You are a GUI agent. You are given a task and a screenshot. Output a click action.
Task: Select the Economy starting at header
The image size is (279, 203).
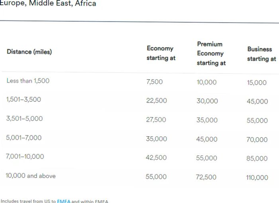pyautogui.click(x=161, y=53)
